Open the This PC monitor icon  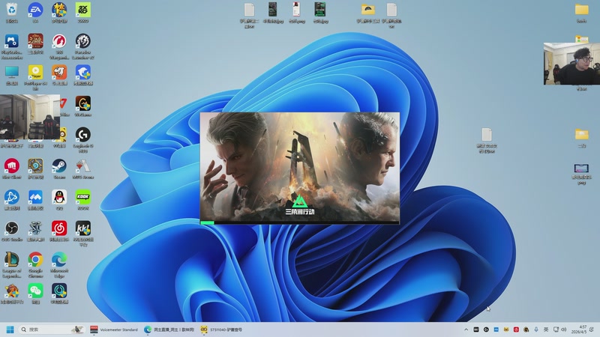[12, 72]
